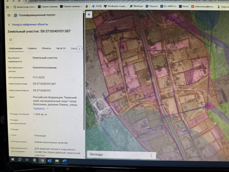Show more tabs with the tab-scroll arrow
229x172 pixels.
pyautogui.click(x=79, y=49)
